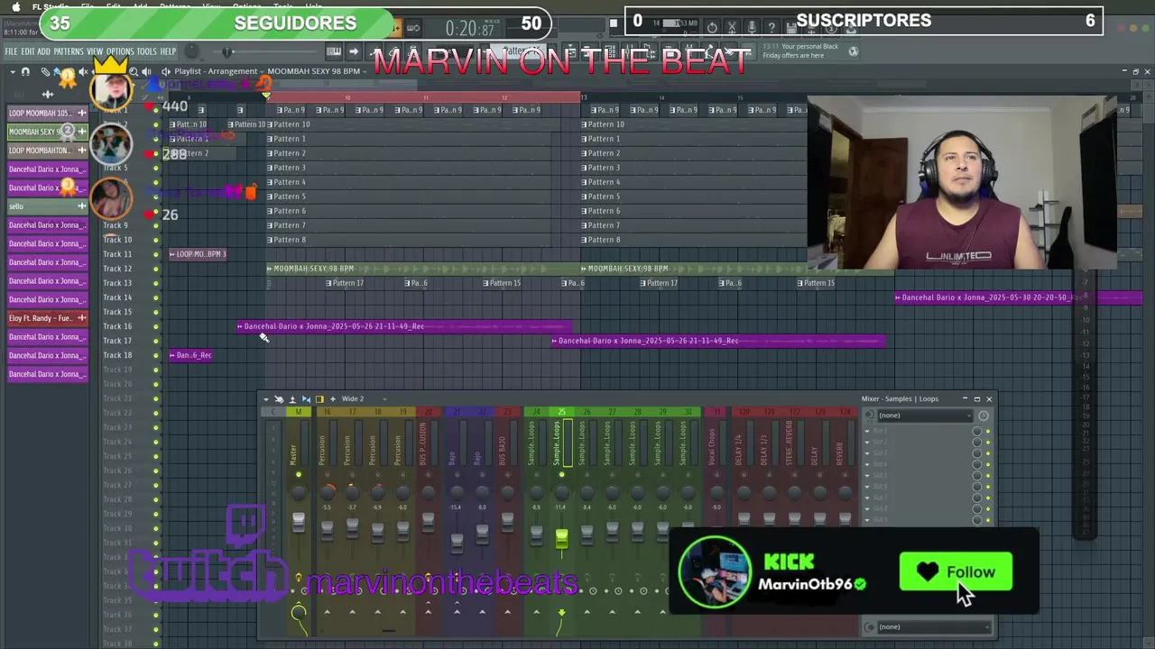
Task: Click the blue multi-link icon in mixer toolbar
Action: click(x=306, y=398)
